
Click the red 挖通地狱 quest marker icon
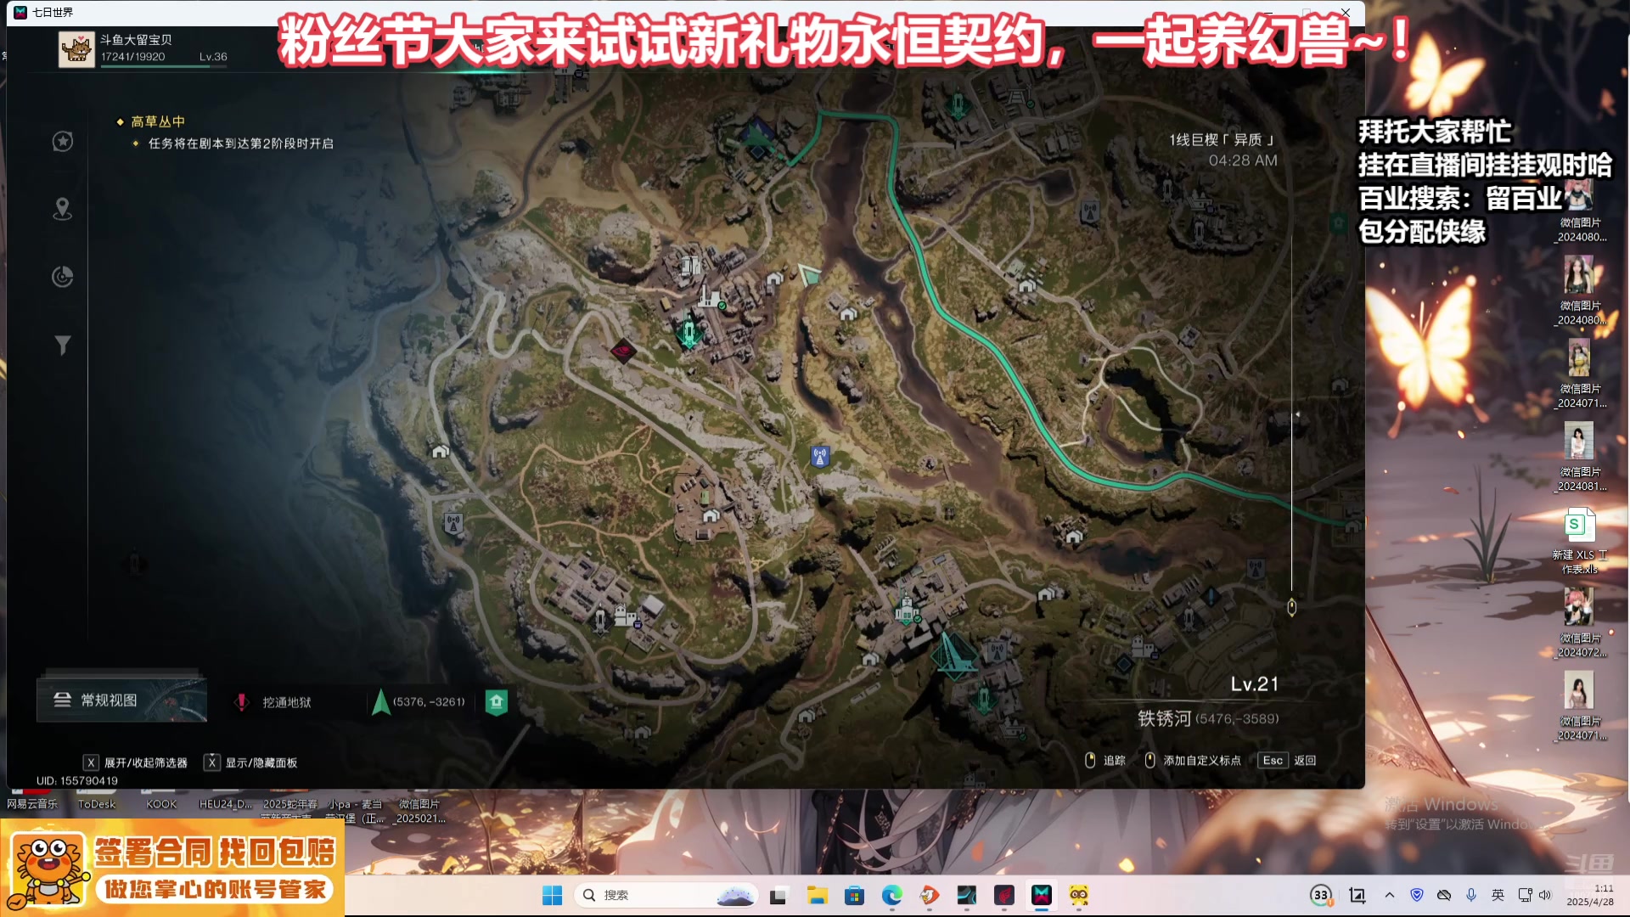242,702
